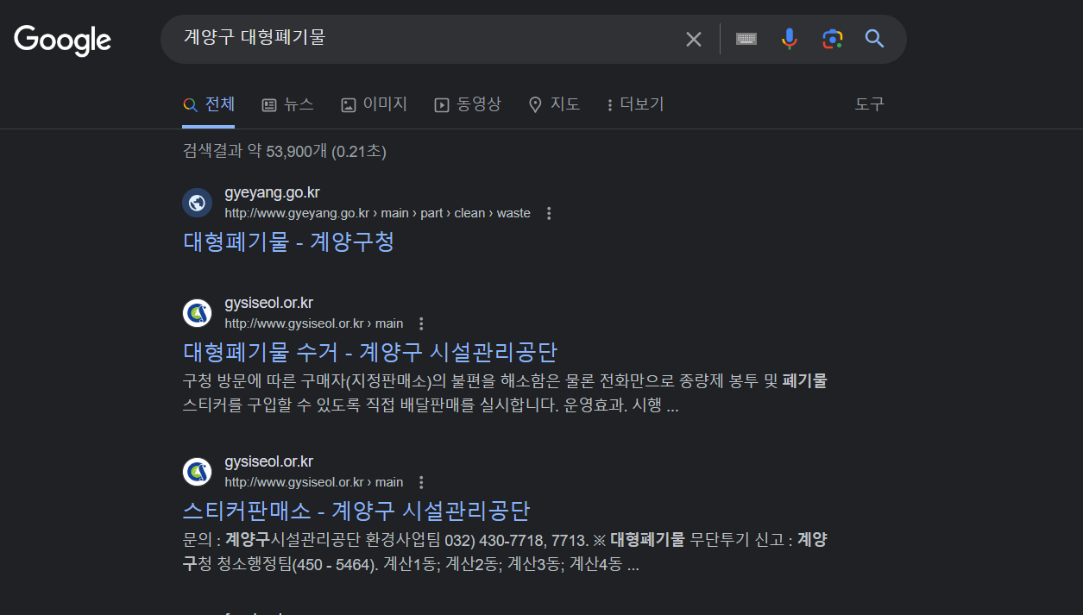Open the three-dot menu for 스티커판매소 result
Viewport: 1083px width, 615px height.
pyautogui.click(x=421, y=481)
